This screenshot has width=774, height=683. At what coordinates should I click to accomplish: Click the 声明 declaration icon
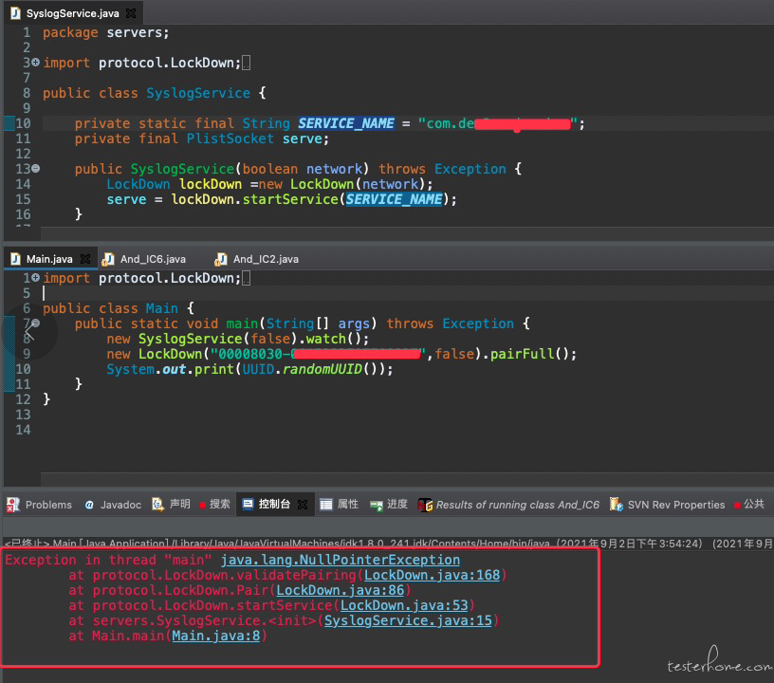pos(158,505)
